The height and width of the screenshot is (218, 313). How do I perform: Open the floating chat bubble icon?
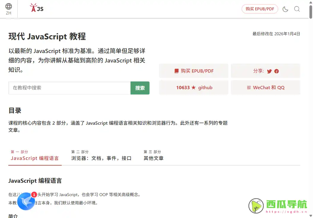tap(26, 201)
